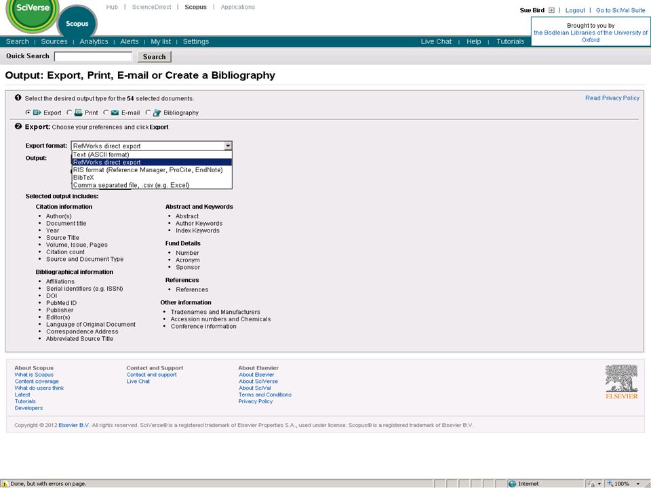Open the 100% zoom level dropdown
This screenshot has width=651, height=488.
click(x=637, y=483)
